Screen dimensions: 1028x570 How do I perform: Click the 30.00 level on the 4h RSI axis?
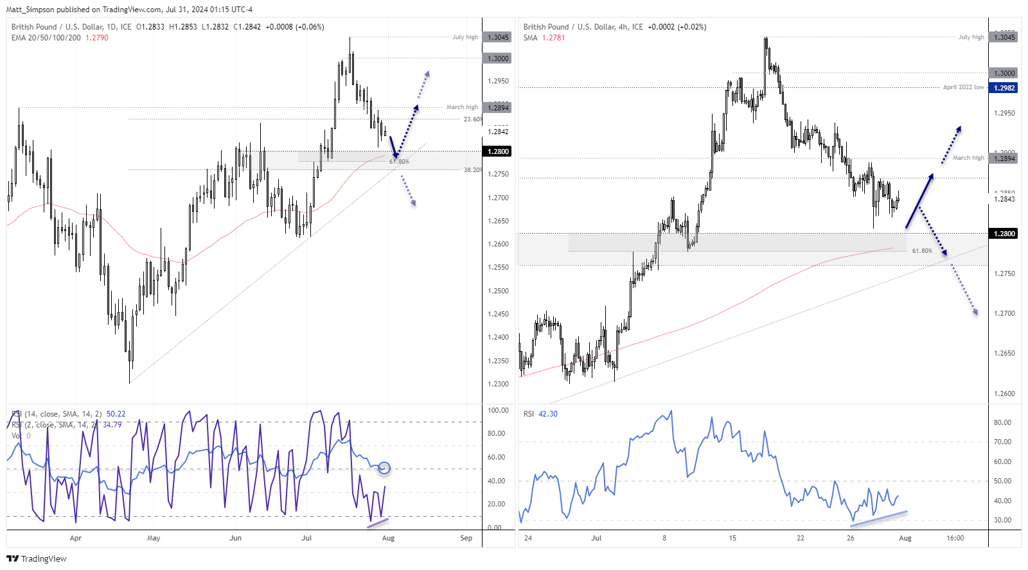[x=1002, y=520]
